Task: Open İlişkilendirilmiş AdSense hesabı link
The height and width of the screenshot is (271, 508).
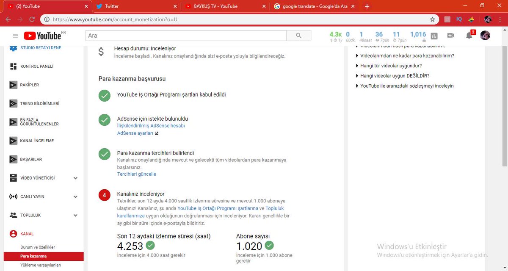Action: coord(151,126)
